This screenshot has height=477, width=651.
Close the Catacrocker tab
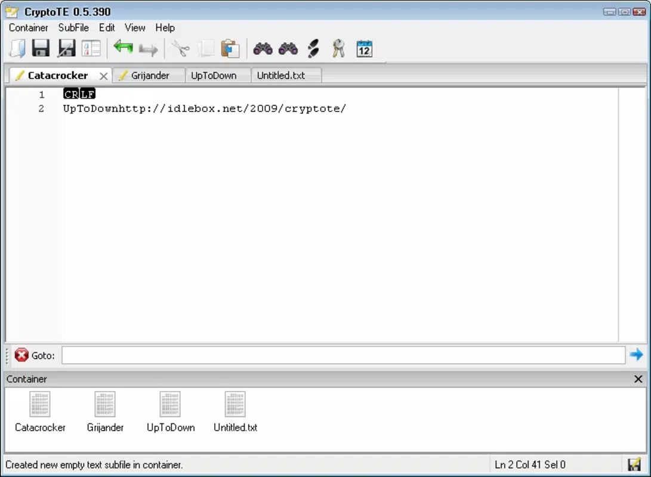[104, 76]
